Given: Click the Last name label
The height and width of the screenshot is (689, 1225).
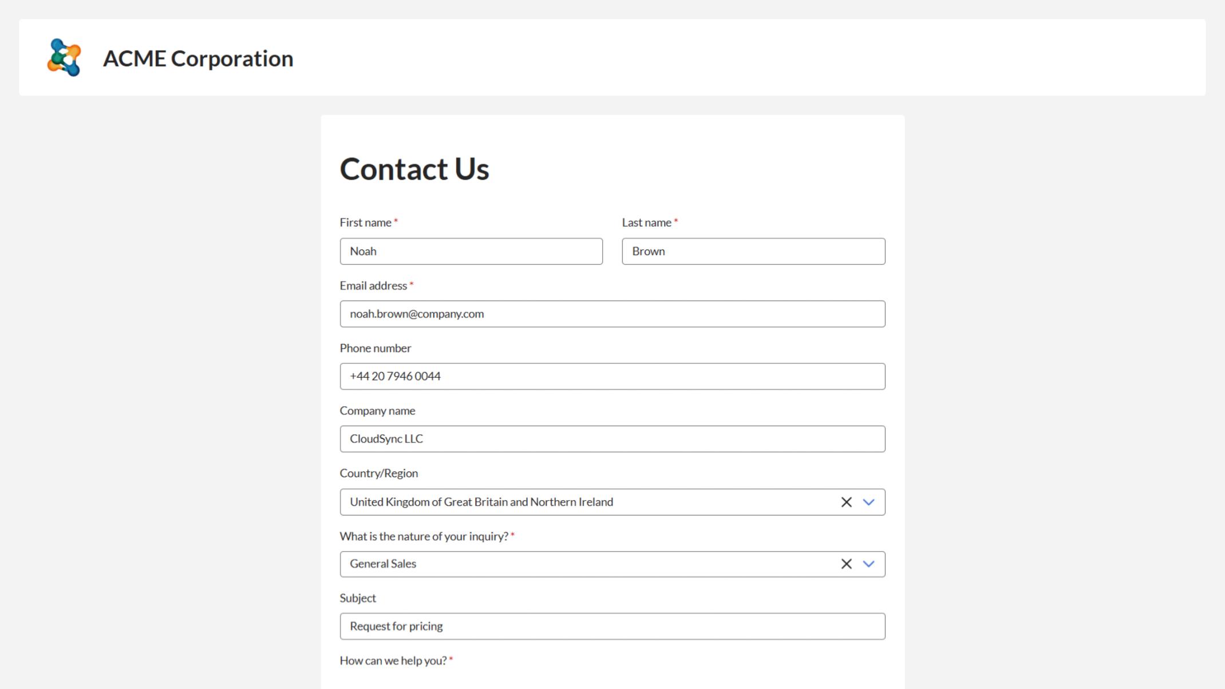Looking at the screenshot, I should point(650,223).
